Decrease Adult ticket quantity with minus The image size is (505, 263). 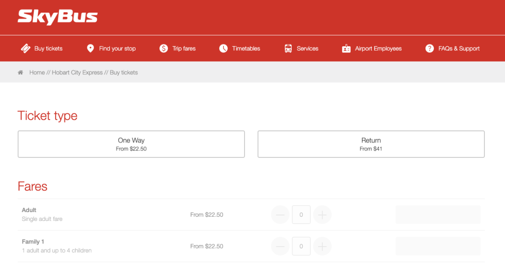pos(280,215)
